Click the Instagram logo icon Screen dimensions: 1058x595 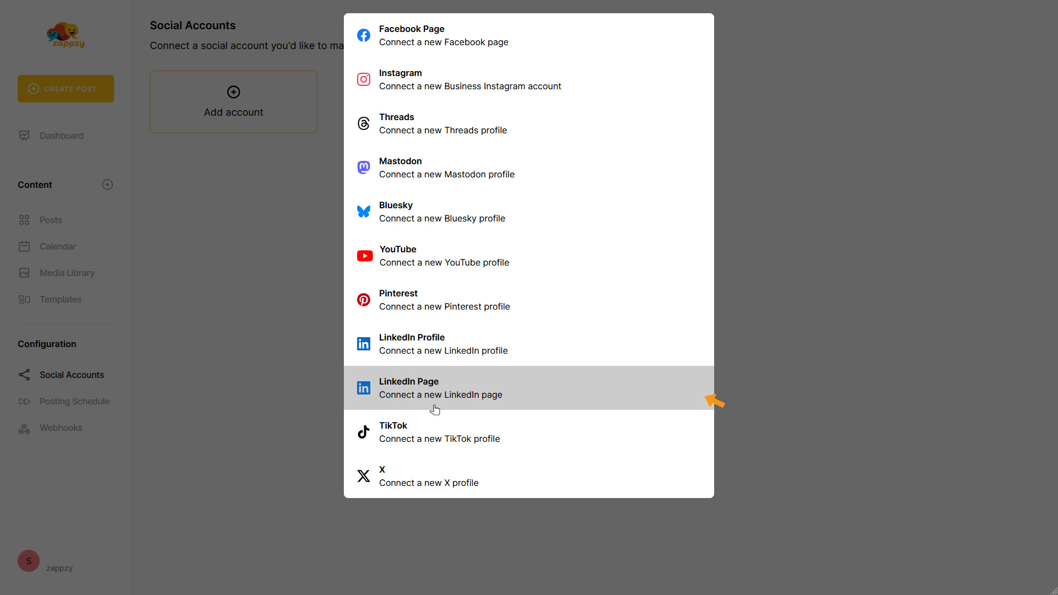point(364,79)
